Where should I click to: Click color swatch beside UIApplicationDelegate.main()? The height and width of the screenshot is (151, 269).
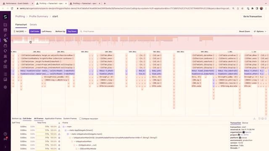(x=68, y=134)
